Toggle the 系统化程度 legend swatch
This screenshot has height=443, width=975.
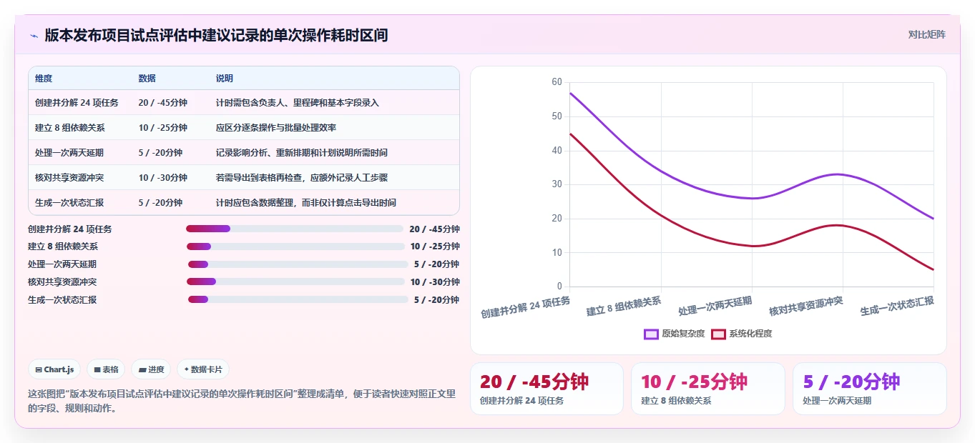click(718, 334)
